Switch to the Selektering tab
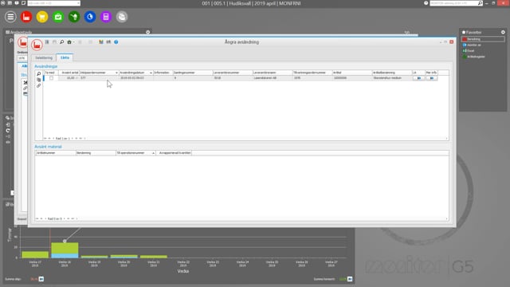The image size is (510, 287). (44, 57)
